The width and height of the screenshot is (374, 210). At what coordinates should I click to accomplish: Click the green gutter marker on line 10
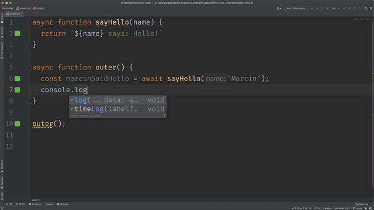tap(18, 124)
